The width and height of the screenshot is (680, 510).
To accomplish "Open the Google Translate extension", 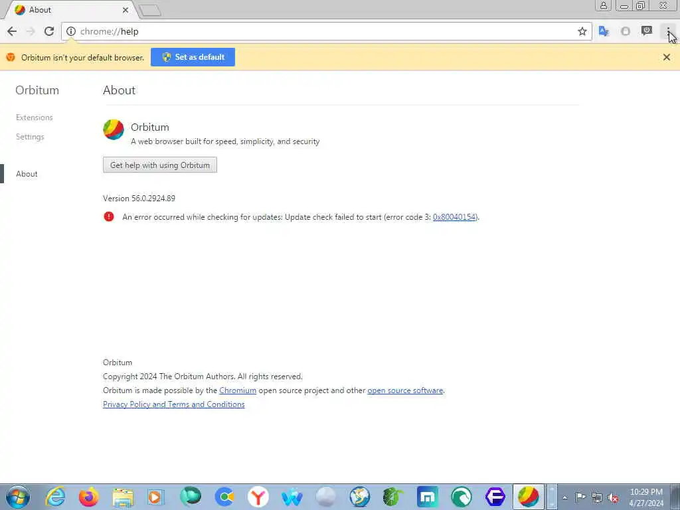I will 604,31.
